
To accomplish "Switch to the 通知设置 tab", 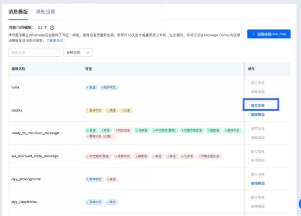I will tap(46, 12).
